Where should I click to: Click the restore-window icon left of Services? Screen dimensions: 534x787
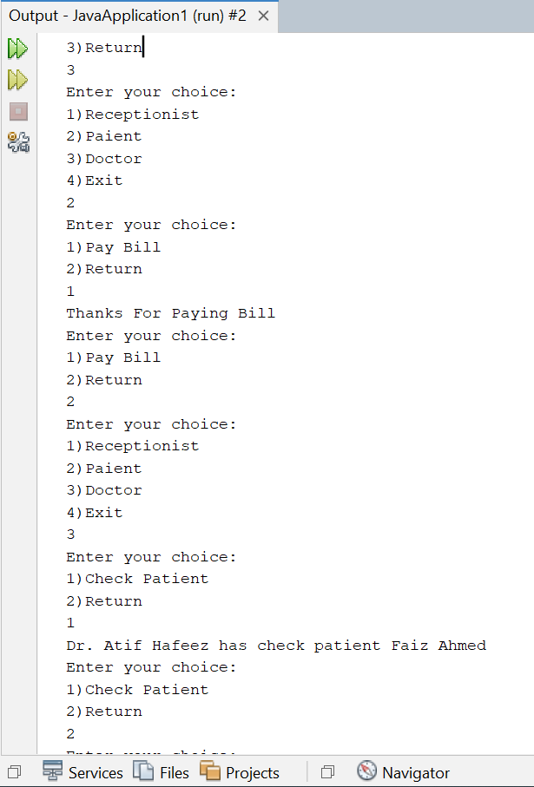(13, 771)
